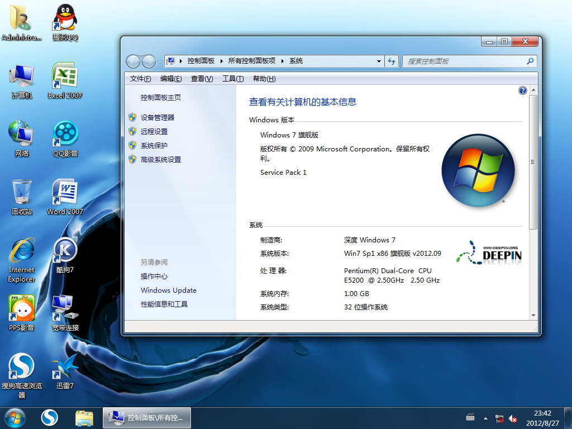572x429 pixels.
Task: Select the Excel 2007 shortcut icon
Action: pos(65,81)
